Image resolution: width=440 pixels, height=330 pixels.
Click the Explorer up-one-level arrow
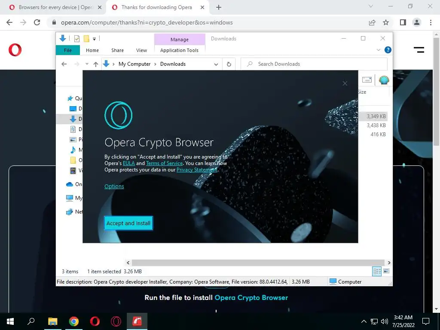tap(96, 64)
